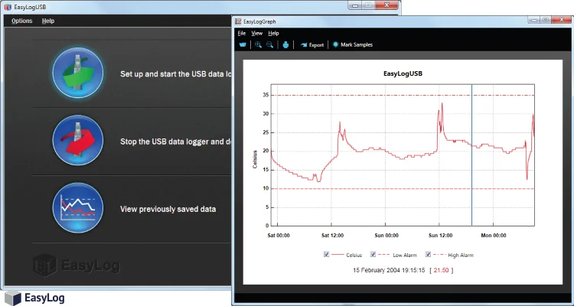
Task: Click the 'Celsius' y-axis label
Action: click(255, 159)
